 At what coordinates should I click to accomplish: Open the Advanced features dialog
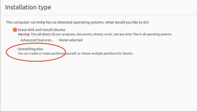[x=37, y=40]
